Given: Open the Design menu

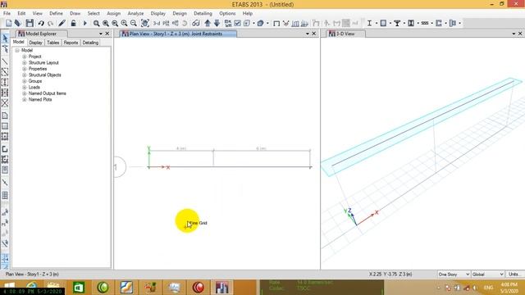Looking at the screenshot, I should (x=180, y=13).
